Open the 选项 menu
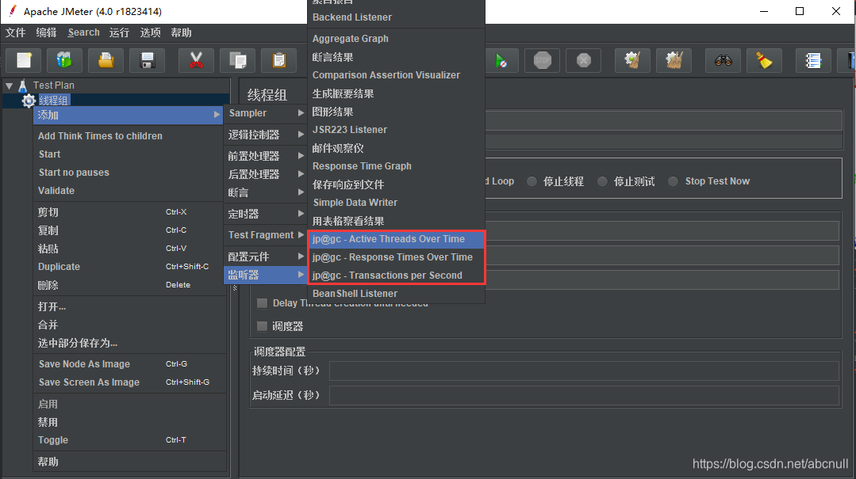Image resolution: width=856 pixels, height=479 pixels. point(150,32)
